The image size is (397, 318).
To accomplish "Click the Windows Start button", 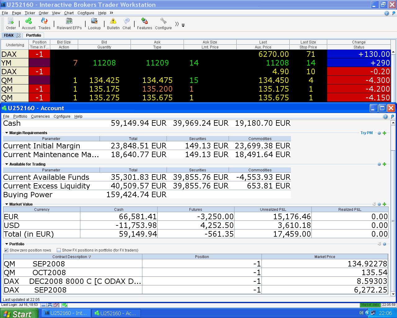I will tap(19, 314).
